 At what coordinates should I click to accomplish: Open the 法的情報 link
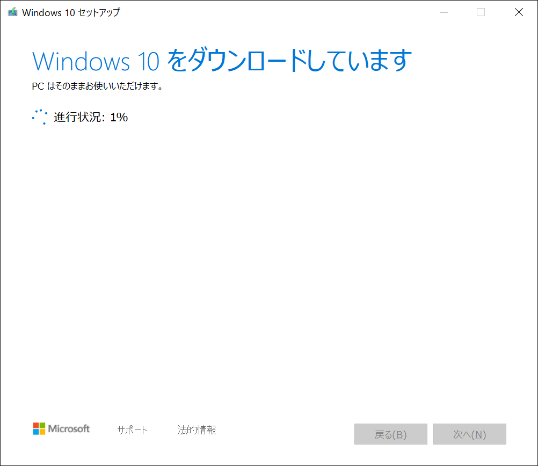[197, 429]
